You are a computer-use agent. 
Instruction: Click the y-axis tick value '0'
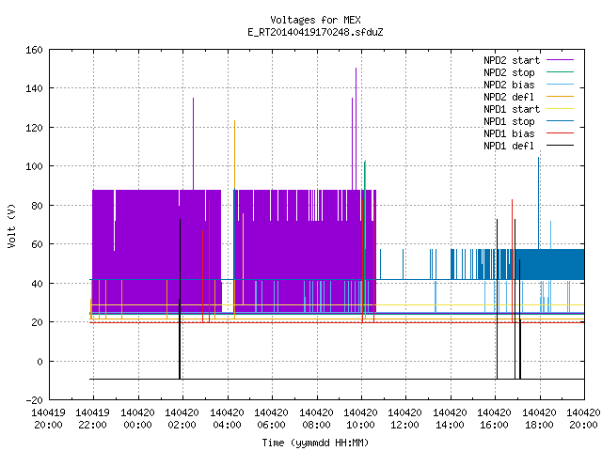click(40, 362)
